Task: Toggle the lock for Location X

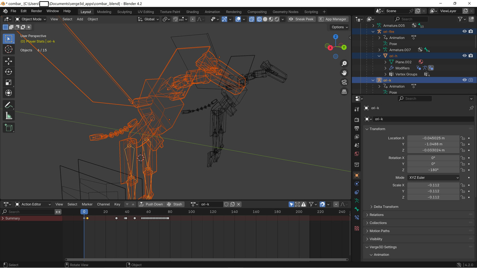Action: [462, 138]
